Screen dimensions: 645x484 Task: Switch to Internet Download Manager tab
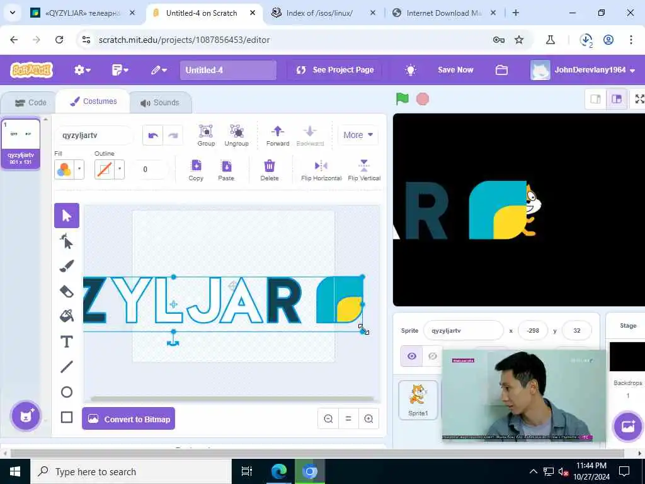click(443, 13)
